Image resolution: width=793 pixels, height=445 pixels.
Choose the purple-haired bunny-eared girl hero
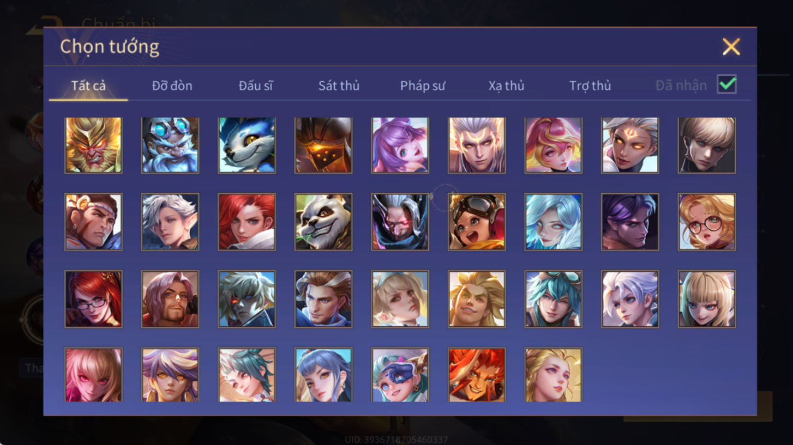pyautogui.click(x=400, y=145)
